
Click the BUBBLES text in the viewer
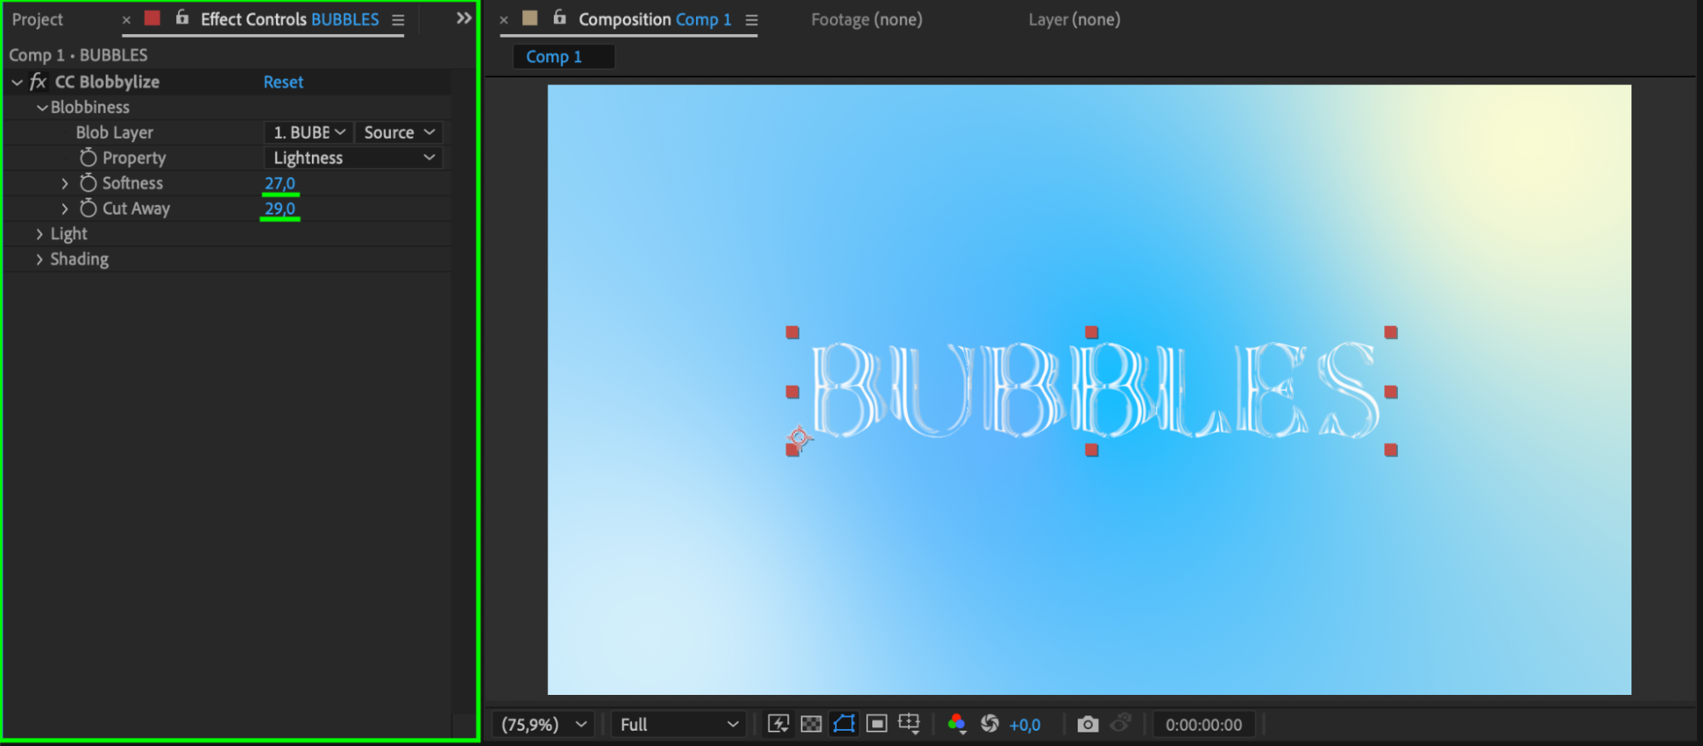click(x=1095, y=390)
